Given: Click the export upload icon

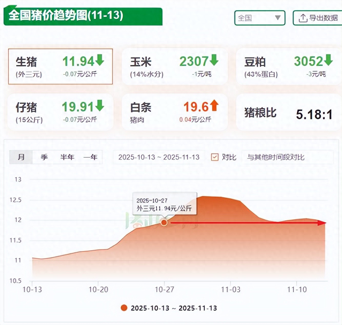Looking at the screenshot, I should coord(303,18).
